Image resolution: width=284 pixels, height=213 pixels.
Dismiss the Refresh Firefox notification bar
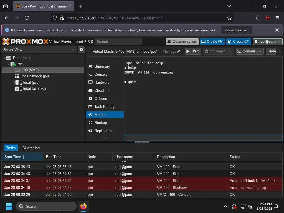(277, 30)
